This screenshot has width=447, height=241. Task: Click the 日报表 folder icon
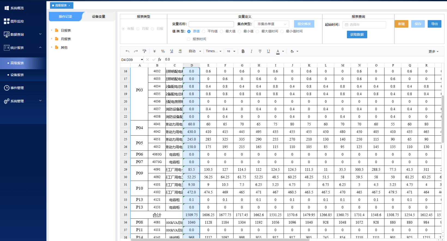pyautogui.click(x=57, y=30)
